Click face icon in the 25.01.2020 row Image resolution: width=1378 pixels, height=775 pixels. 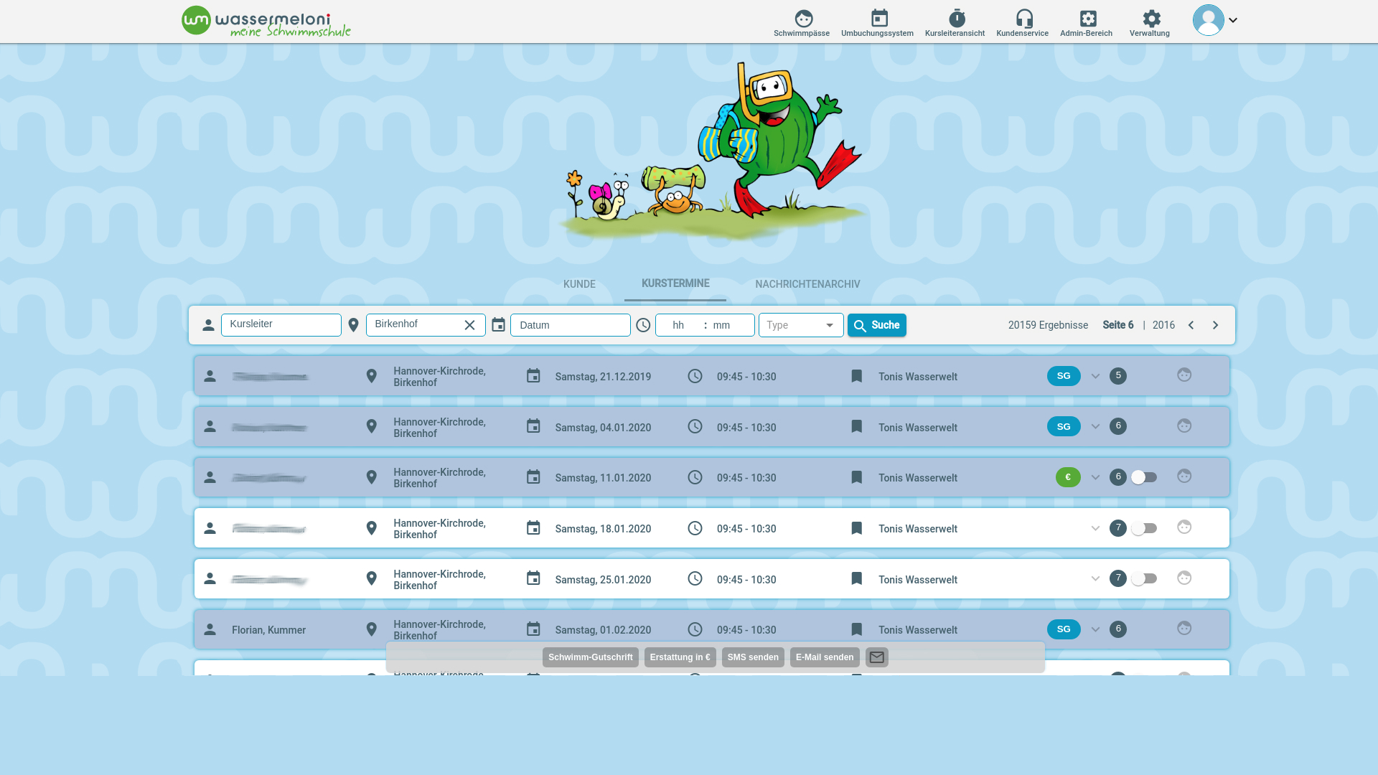(x=1184, y=578)
